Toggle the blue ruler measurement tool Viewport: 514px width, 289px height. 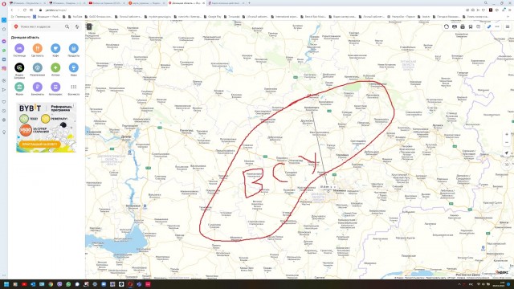(489, 26)
